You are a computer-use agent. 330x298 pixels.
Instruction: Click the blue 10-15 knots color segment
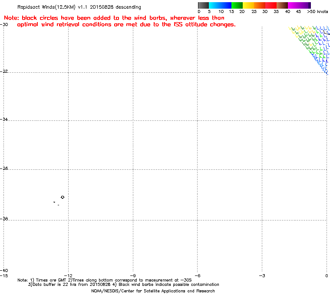coord(226,5)
